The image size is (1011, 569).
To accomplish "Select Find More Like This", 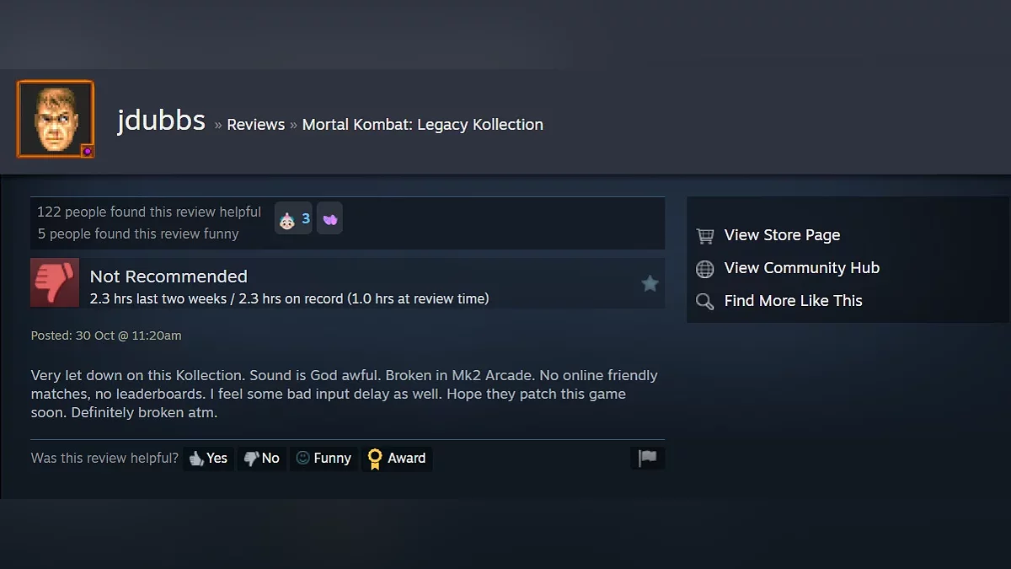I will click(794, 301).
